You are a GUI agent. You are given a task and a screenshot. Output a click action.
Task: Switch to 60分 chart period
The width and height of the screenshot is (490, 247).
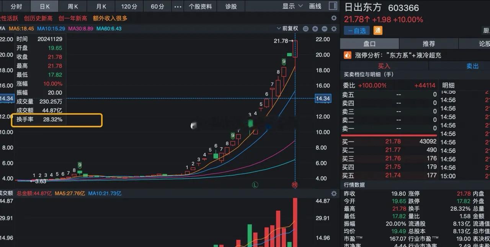coord(157,6)
